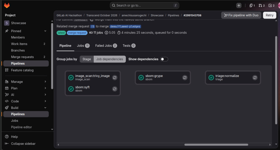Open the GitLab logo home link
The width and height of the screenshot is (280, 150).
(7, 5)
